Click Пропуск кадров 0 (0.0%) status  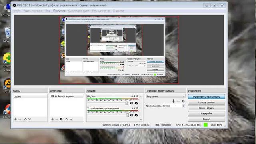[116, 125]
